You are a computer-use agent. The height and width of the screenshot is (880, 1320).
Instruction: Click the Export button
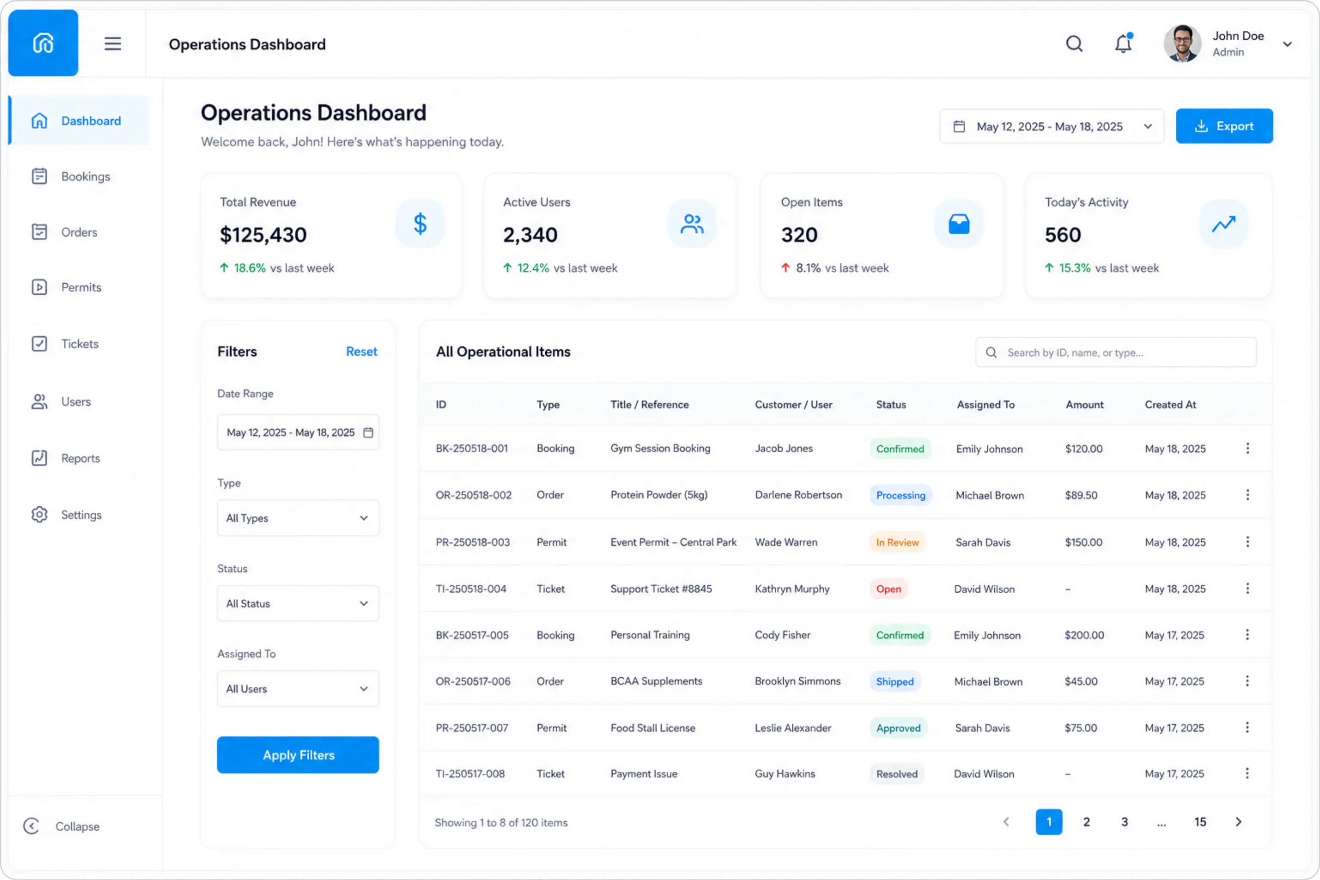pyautogui.click(x=1224, y=126)
